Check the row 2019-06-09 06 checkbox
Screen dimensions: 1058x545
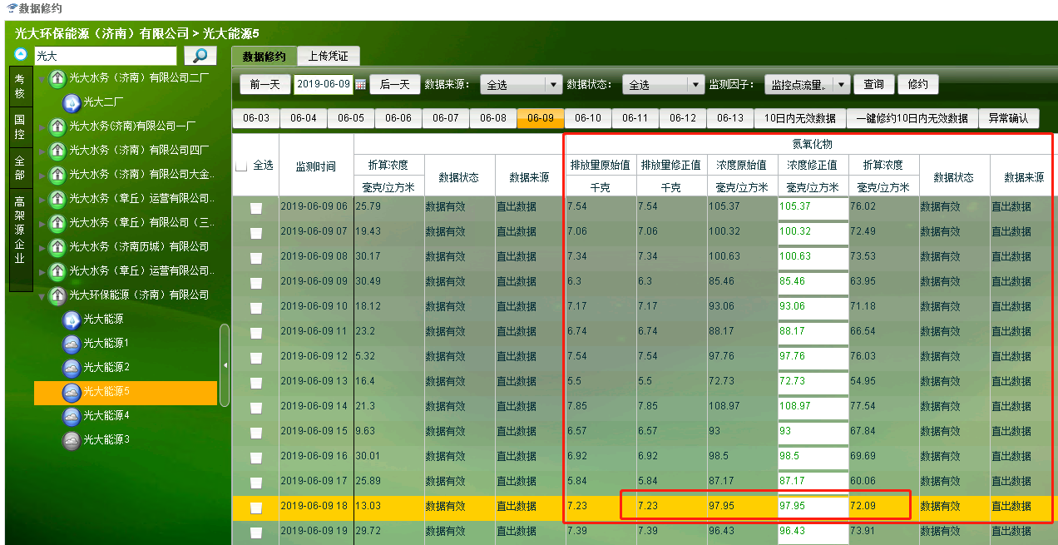pyautogui.click(x=256, y=208)
